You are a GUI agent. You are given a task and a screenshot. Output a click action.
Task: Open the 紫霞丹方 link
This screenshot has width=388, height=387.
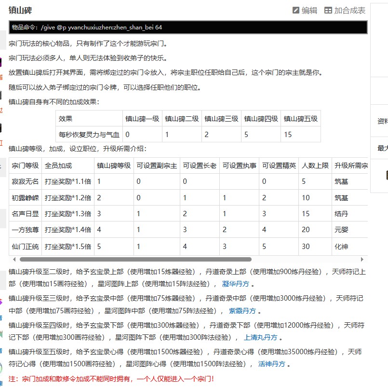pyautogui.click(x=242, y=311)
